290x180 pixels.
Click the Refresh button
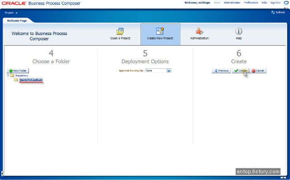[278, 12]
